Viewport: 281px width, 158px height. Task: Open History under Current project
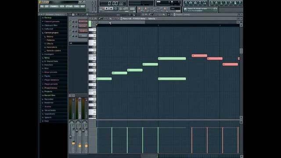click(x=50, y=36)
